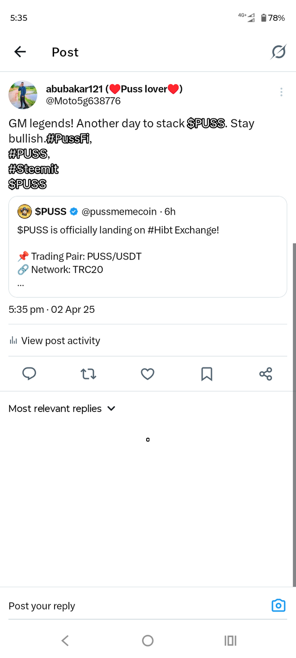Tap the $PUSS avatar in quoted post

coord(25,211)
